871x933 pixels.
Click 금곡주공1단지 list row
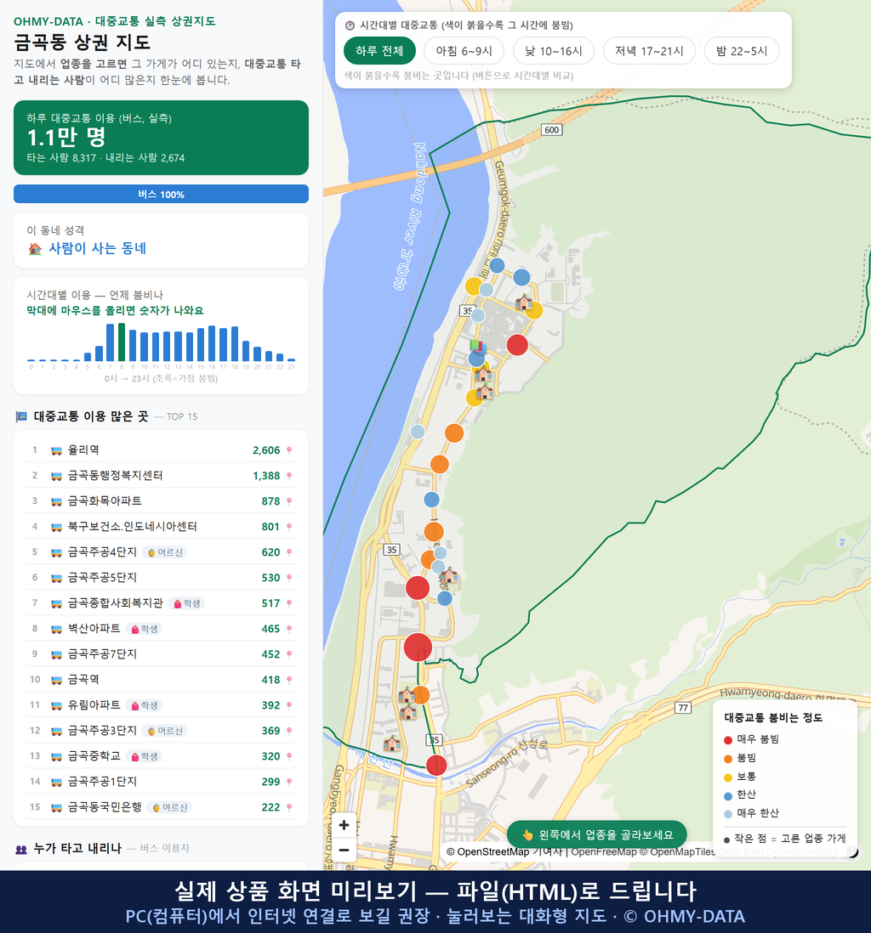[x=161, y=782]
